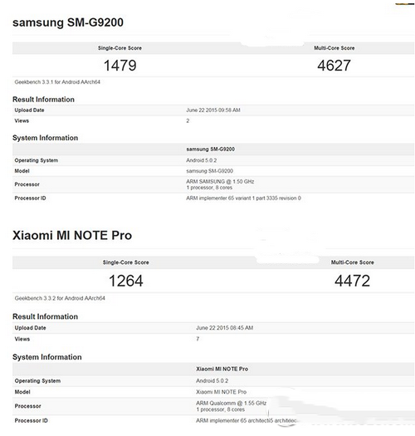Click the Xiaomi MI NOTE Pro page heading
The width and height of the screenshot is (415, 436).
(72, 236)
